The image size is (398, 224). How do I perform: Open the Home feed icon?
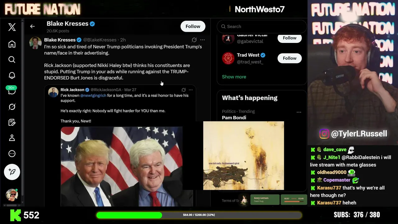pyautogui.click(x=12, y=44)
